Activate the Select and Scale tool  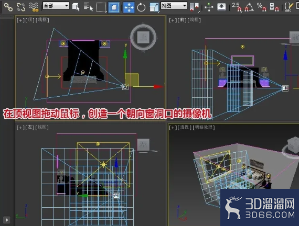tap(154, 7)
